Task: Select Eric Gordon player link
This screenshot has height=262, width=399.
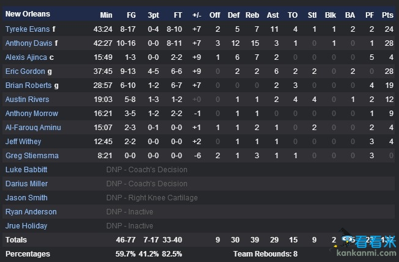Action: [x=25, y=71]
